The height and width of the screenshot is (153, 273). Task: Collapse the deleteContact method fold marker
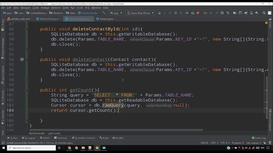pyautogui.click(x=28, y=59)
